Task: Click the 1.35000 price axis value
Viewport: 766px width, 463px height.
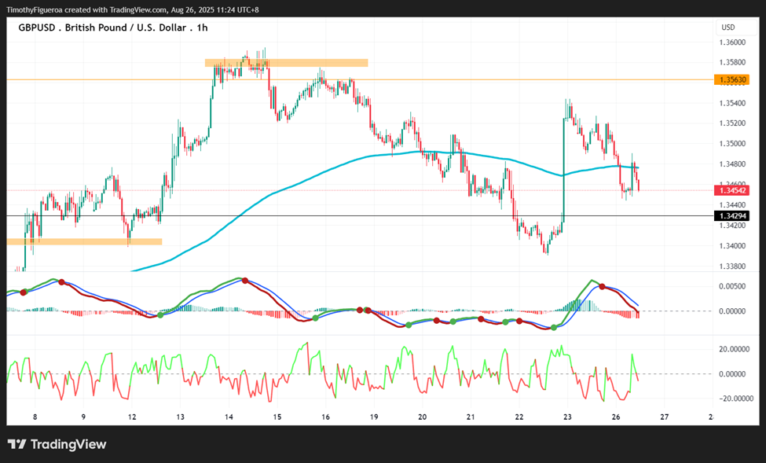Action: click(x=732, y=144)
